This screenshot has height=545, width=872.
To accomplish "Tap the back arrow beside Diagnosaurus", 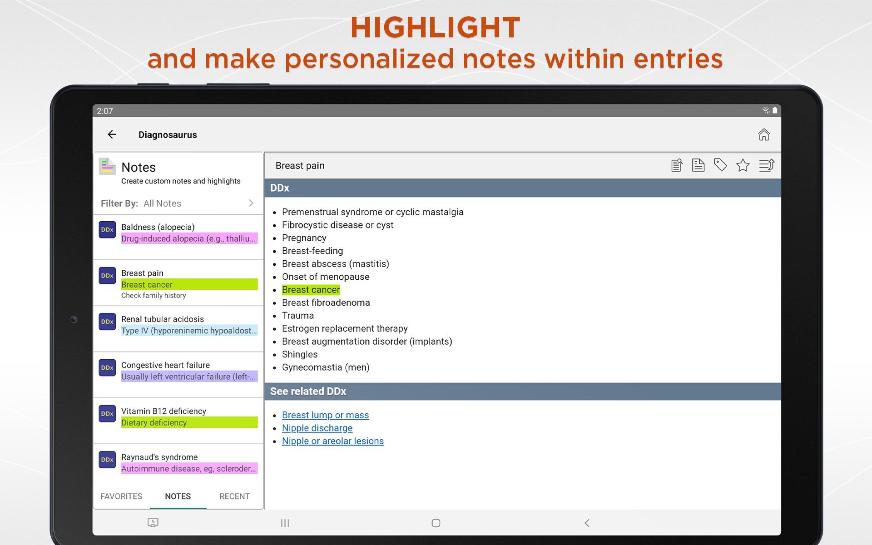I will click(x=112, y=134).
